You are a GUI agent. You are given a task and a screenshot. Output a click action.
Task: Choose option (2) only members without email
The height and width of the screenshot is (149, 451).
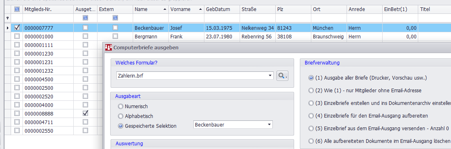pyautogui.click(x=310, y=91)
